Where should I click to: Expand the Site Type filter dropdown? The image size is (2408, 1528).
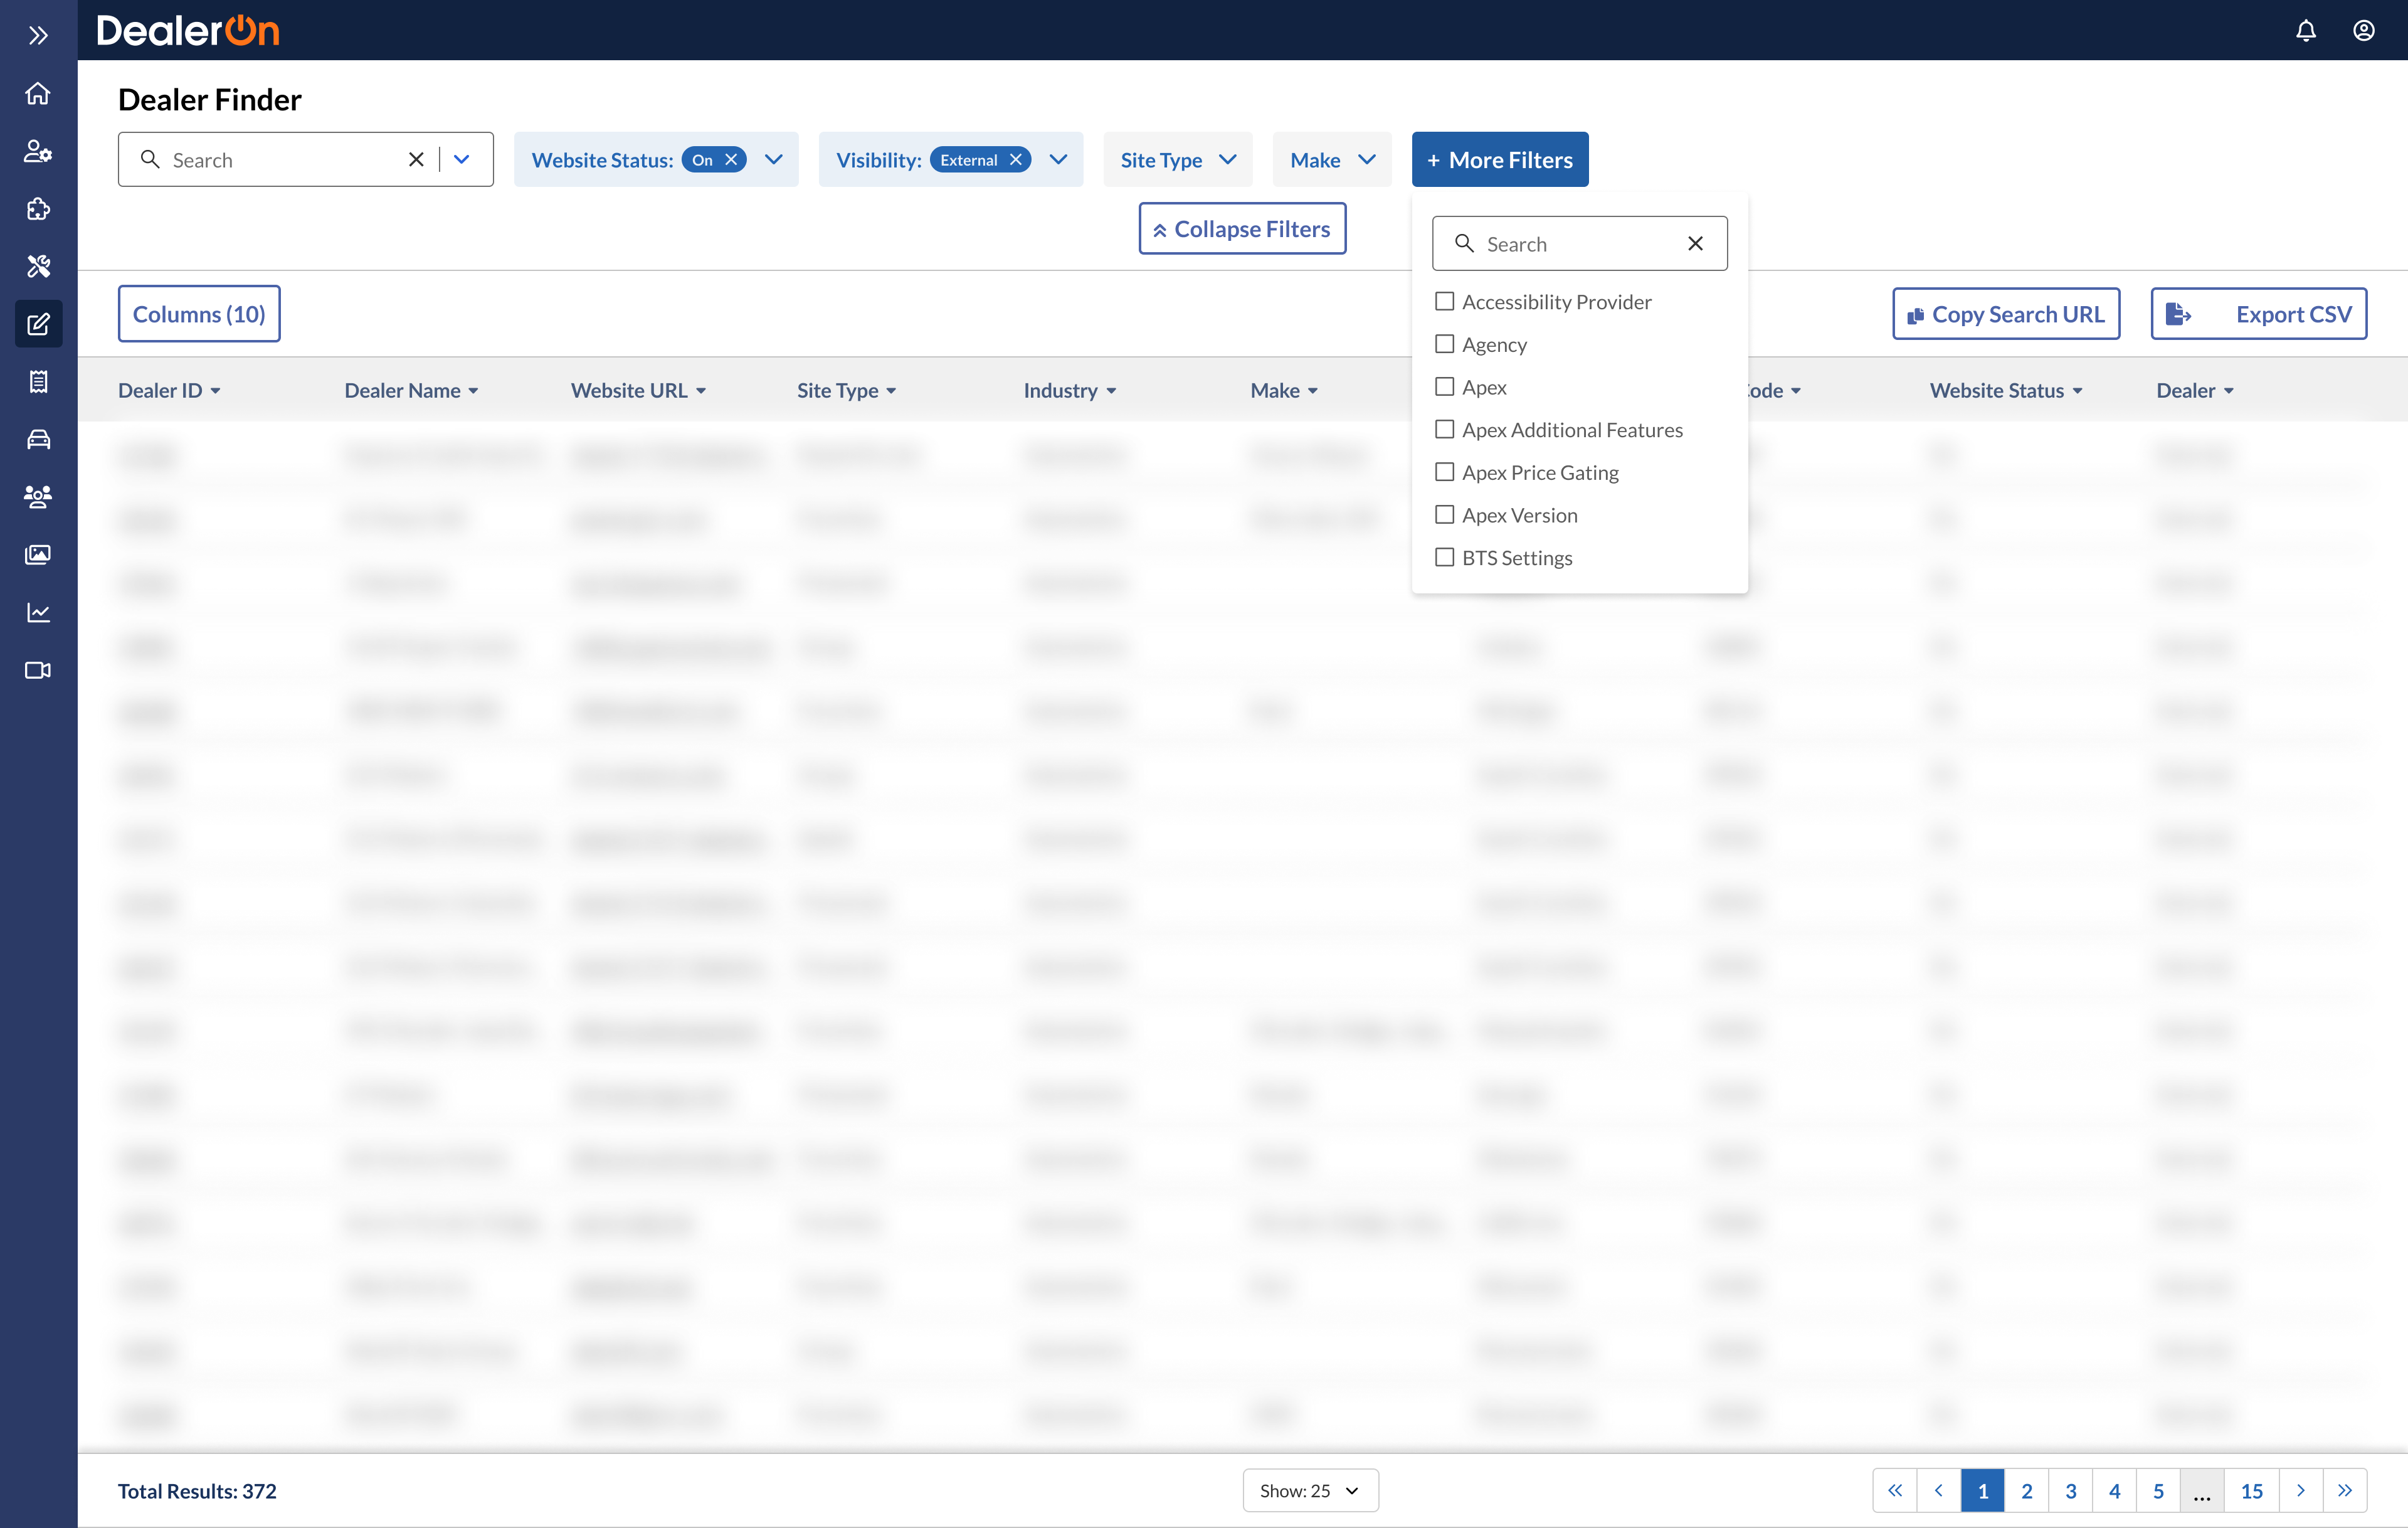[x=1177, y=160]
